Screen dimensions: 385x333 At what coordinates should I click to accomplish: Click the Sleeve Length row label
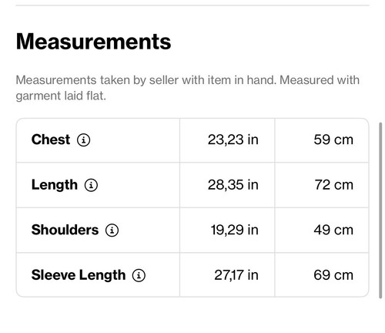point(79,275)
